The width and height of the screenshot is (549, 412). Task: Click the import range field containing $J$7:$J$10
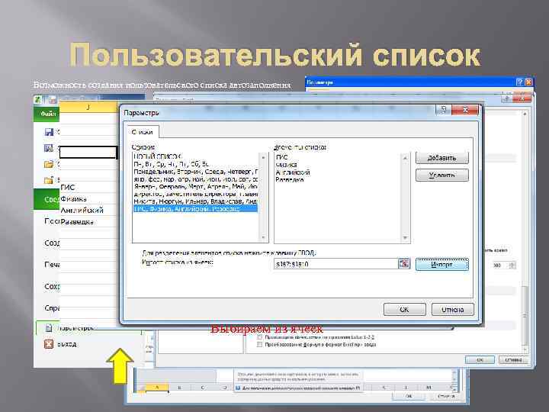[336, 264]
